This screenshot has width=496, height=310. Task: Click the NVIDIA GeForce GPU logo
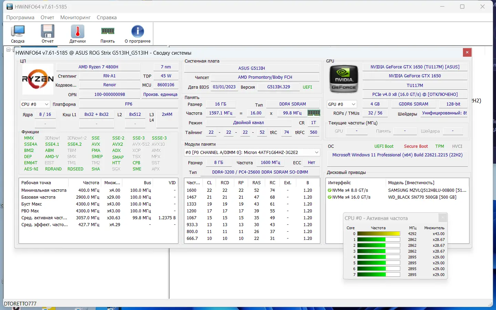tap(343, 79)
